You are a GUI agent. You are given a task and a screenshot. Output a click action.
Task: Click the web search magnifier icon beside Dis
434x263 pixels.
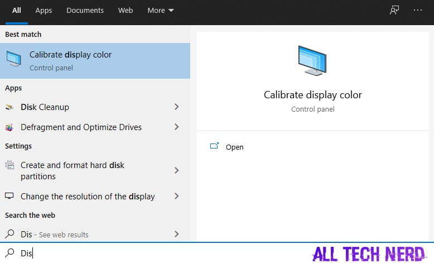[x=9, y=234]
